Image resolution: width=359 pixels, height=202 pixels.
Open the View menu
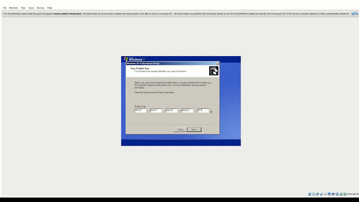tap(23, 8)
